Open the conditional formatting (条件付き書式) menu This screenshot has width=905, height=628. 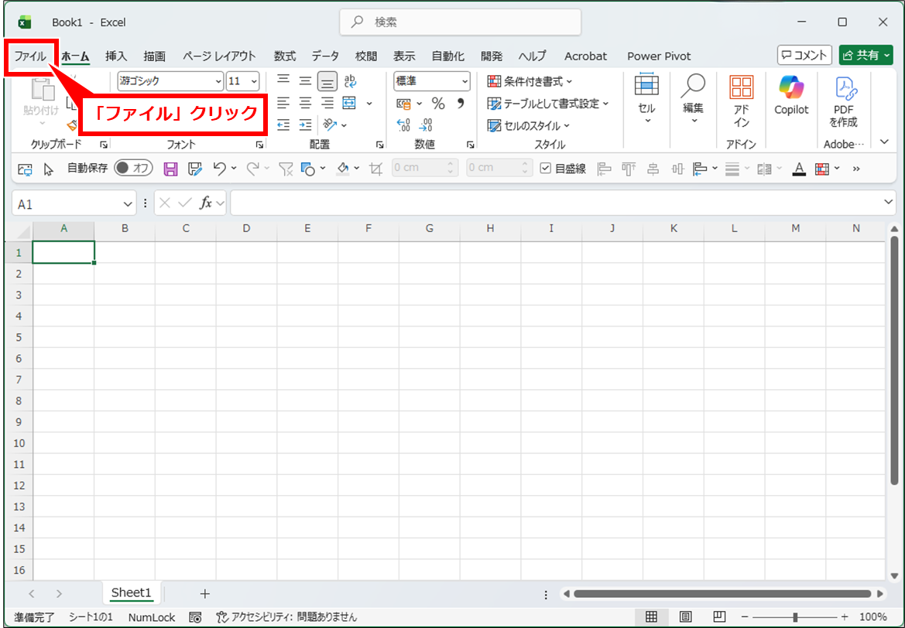point(530,81)
